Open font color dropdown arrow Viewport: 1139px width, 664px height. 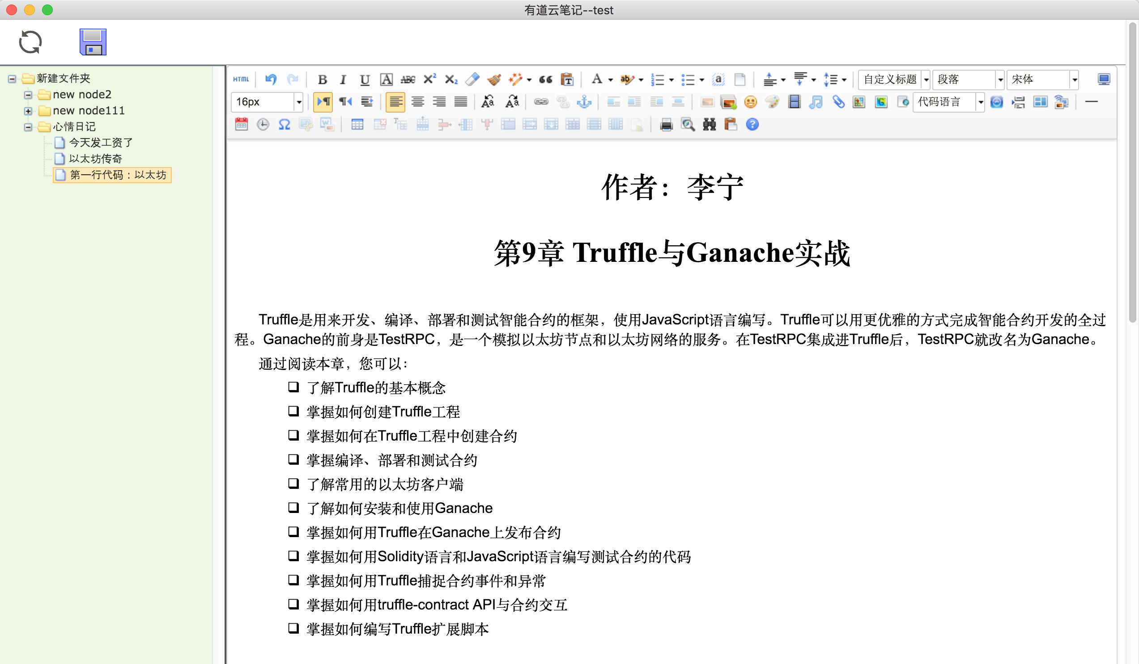click(610, 80)
